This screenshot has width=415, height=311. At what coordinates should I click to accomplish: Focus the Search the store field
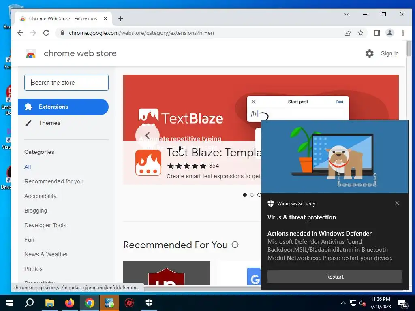tap(66, 83)
